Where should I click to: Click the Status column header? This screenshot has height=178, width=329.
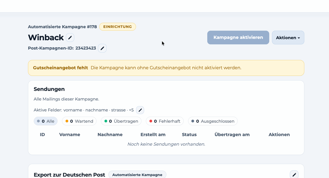pyautogui.click(x=189, y=134)
